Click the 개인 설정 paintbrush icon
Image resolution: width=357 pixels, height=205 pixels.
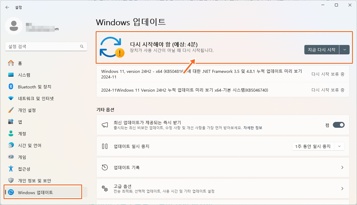(x=11, y=110)
